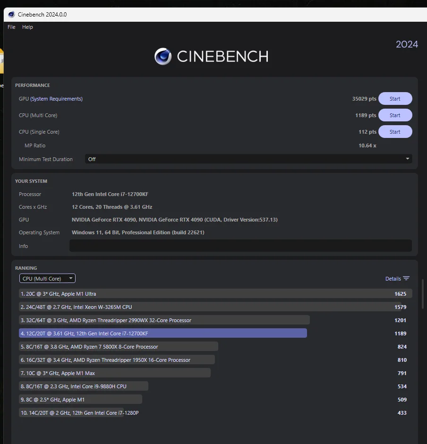Click the 1189 pts multi core score
Image resolution: width=427 pixels, height=444 pixels.
pos(366,115)
